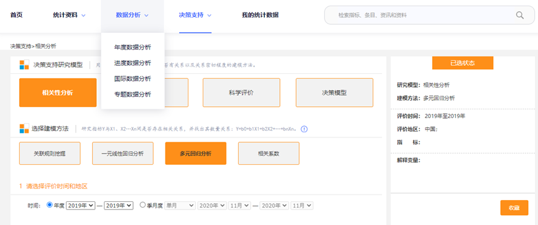Choose 国际数据分析 from dropdown menu
This screenshot has width=538, height=225.
coord(132,79)
